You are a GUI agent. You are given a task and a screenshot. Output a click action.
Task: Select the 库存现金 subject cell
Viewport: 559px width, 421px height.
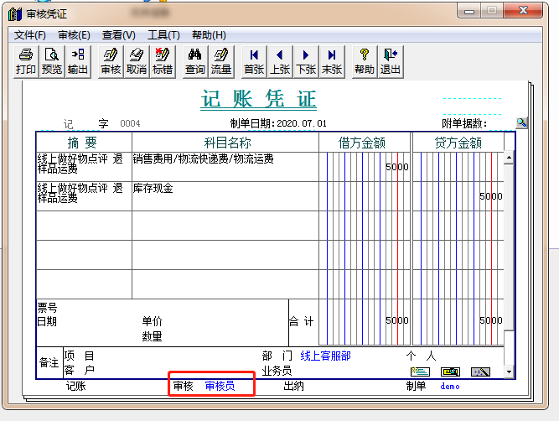225,196
